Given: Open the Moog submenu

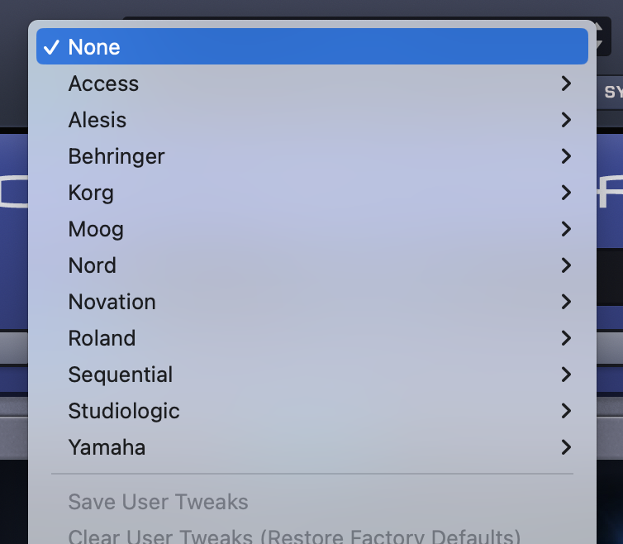Looking at the screenshot, I should click(96, 229).
